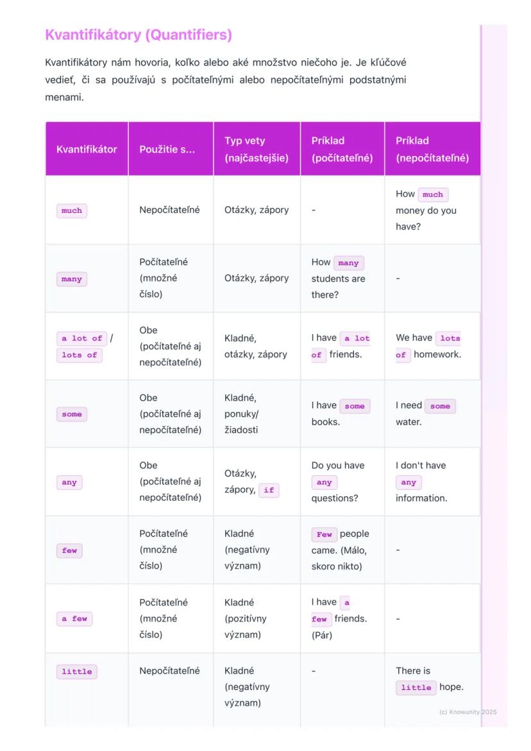Click the "lots of" tag in the Kvantifikátor column

click(x=80, y=355)
